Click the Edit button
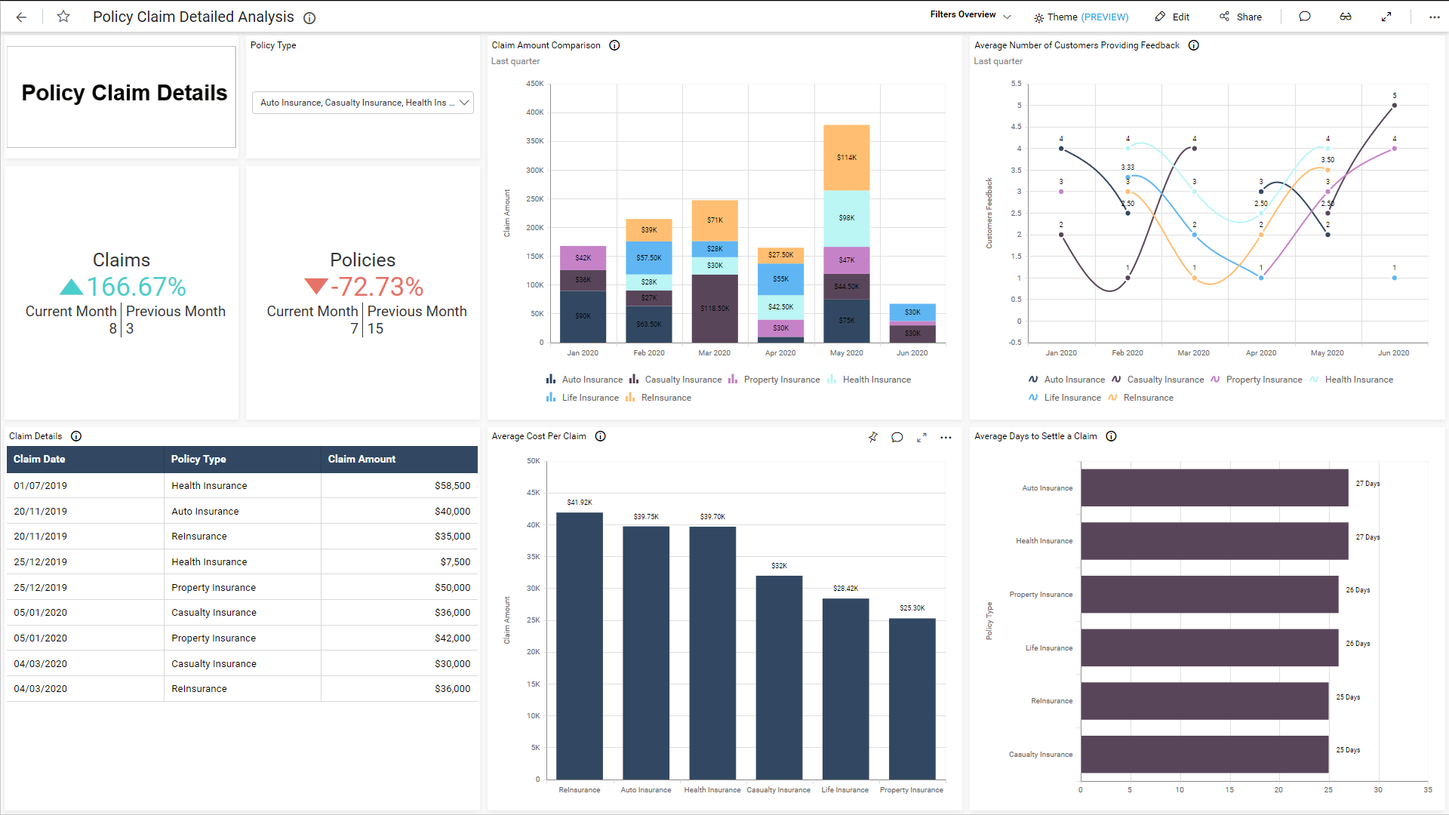The height and width of the screenshot is (815, 1449). [x=1172, y=17]
